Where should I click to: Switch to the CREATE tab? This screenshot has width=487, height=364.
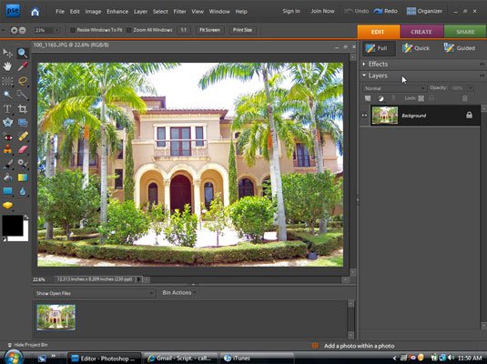[421, 32]
